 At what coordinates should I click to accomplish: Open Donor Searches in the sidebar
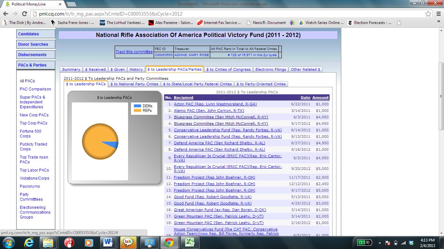click(x=36, y=44)
